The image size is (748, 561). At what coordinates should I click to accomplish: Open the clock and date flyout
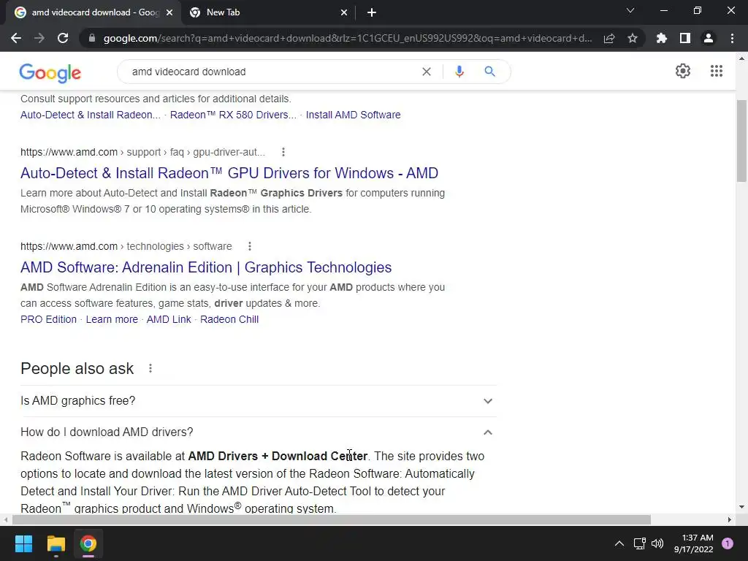693,543
